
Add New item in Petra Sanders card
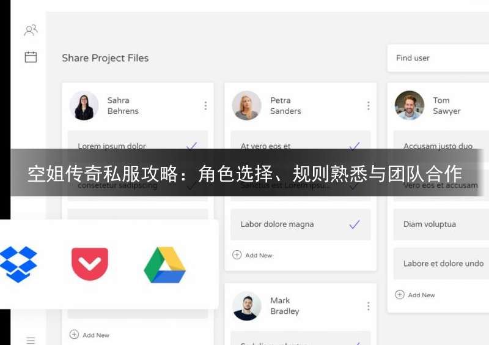252,255
